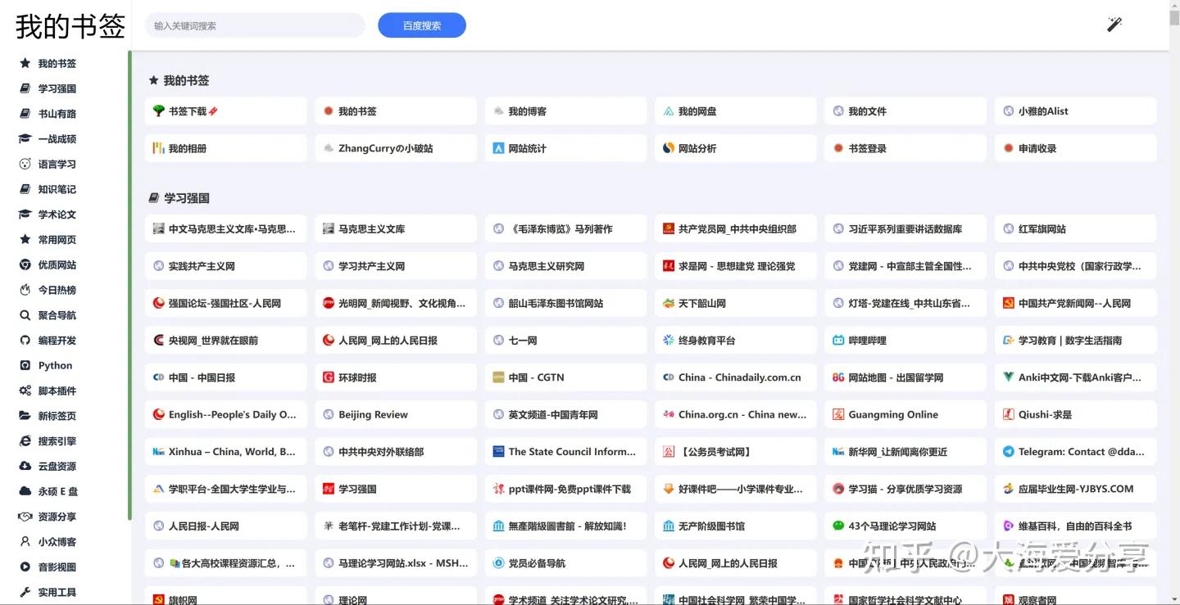Open the 红军旗网站 bookmark card
1180x605 pixels.
(x=1076, y=229)
